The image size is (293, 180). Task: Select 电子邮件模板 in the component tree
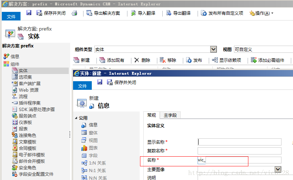28,154
